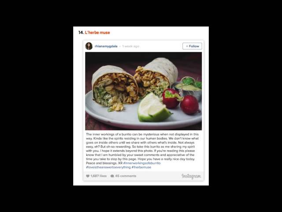This screenshot has height=212, width=282.
Task: Click the comments speech bubble icon
Action: point(112,176)
